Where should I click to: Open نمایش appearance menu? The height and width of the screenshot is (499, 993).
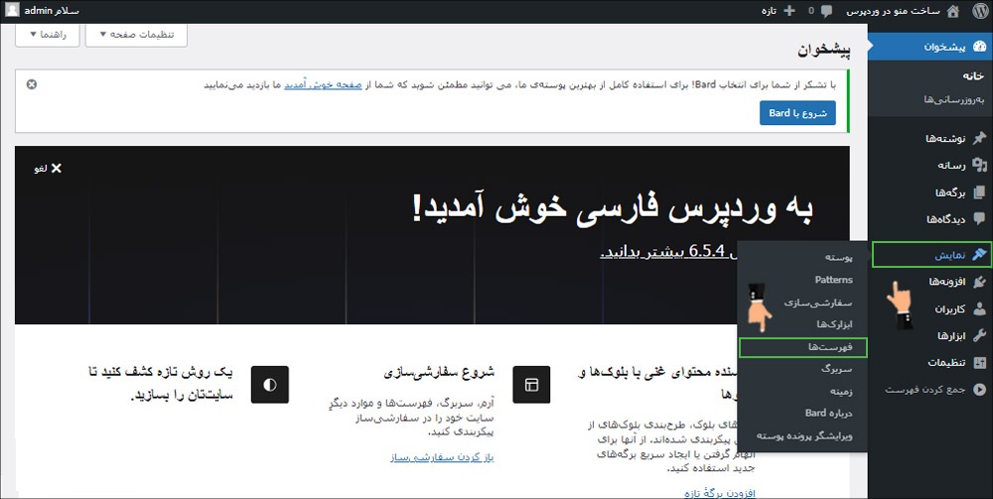pyautogui.click(x=931, y=254)
